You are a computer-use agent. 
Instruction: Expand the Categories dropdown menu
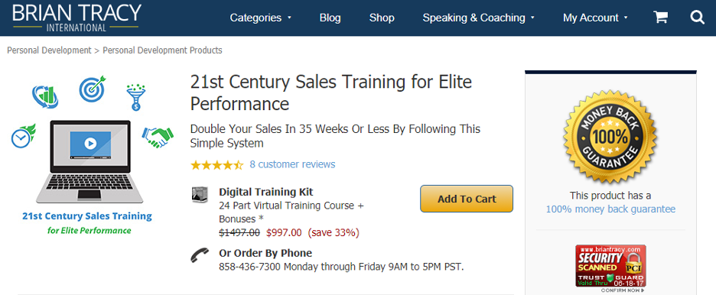[x=260, y=18]
